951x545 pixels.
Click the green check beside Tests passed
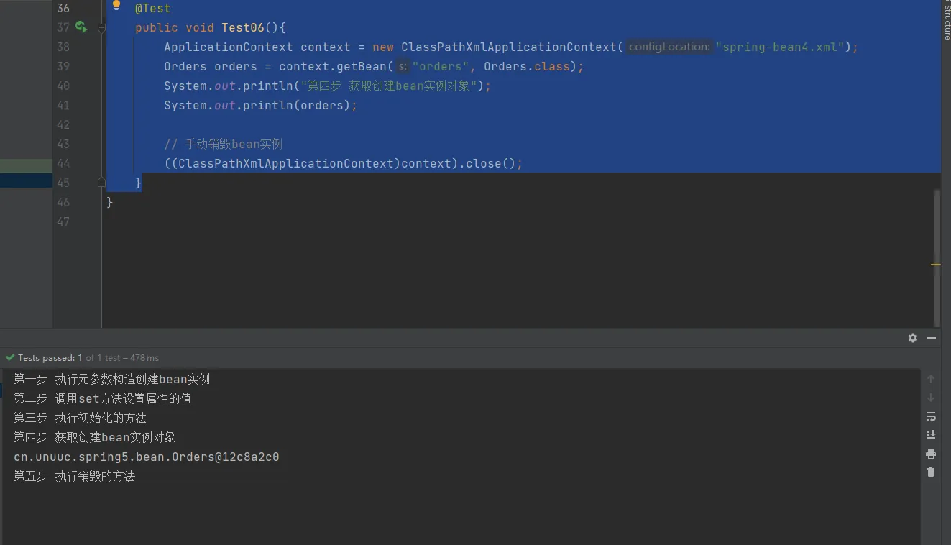point(10,357)
